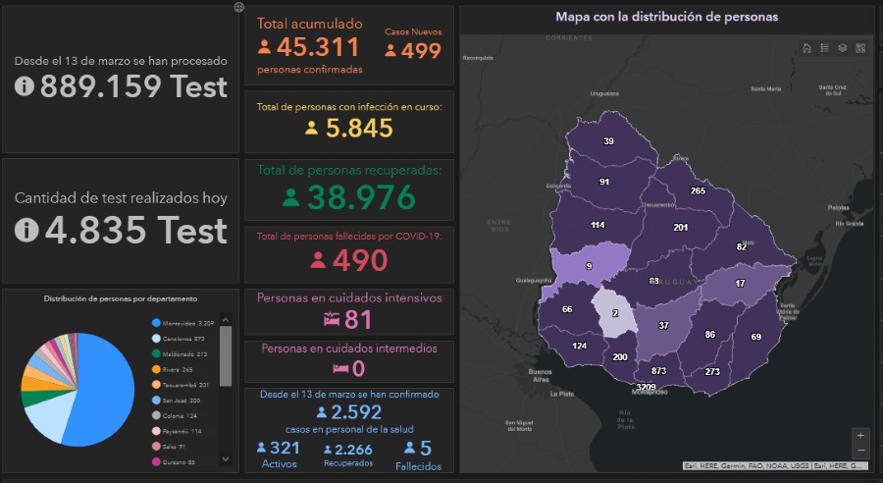Click the info icon beside 4.835 Test

click(26, 230)
